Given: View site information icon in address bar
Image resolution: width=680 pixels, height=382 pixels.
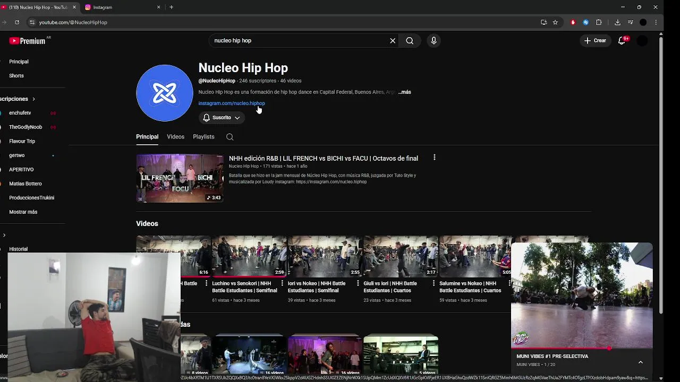Looking at the screenshot, I should coord(32,22).
